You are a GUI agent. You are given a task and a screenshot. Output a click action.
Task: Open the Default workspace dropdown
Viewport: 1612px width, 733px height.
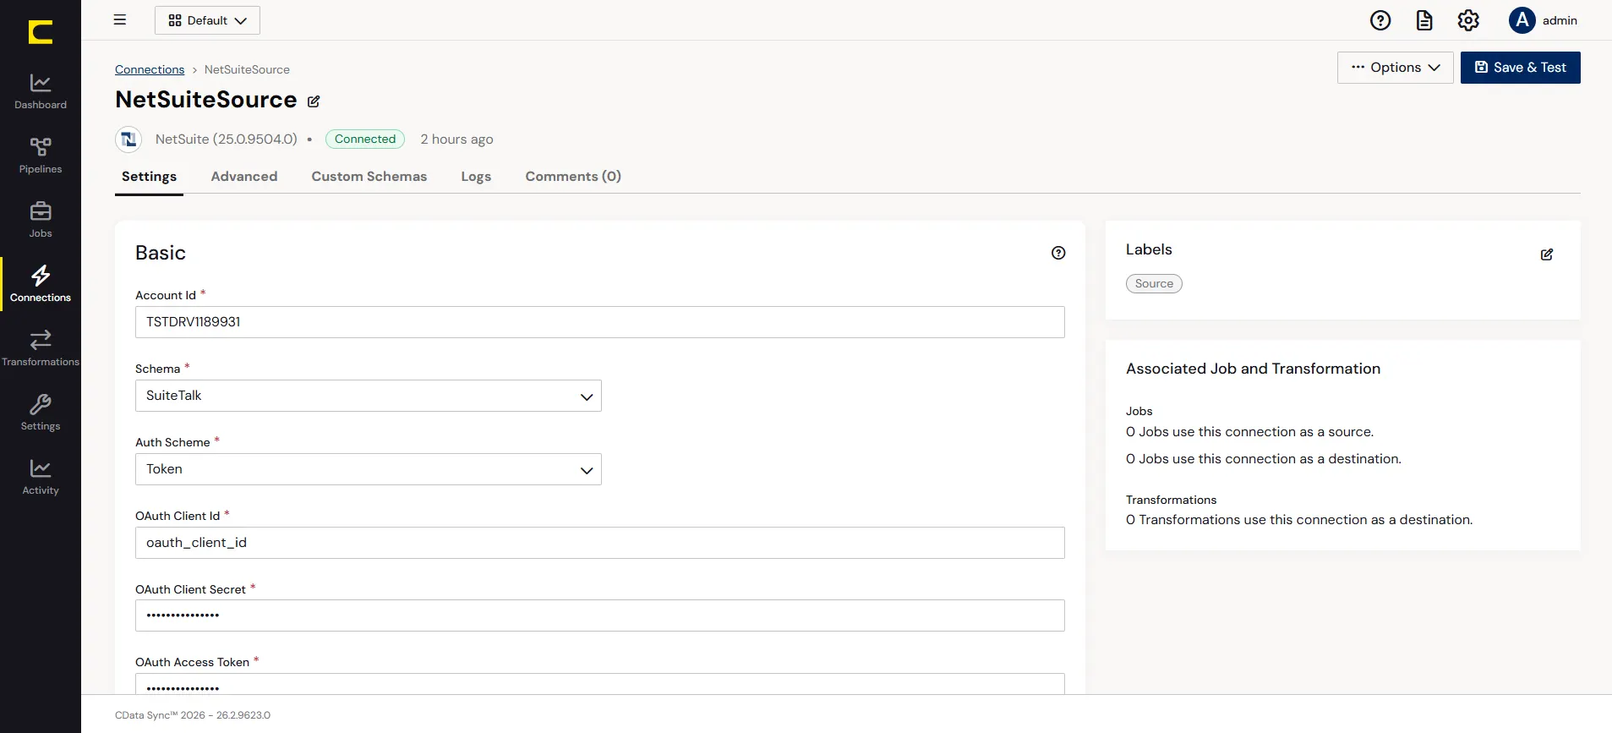point(207,20)
